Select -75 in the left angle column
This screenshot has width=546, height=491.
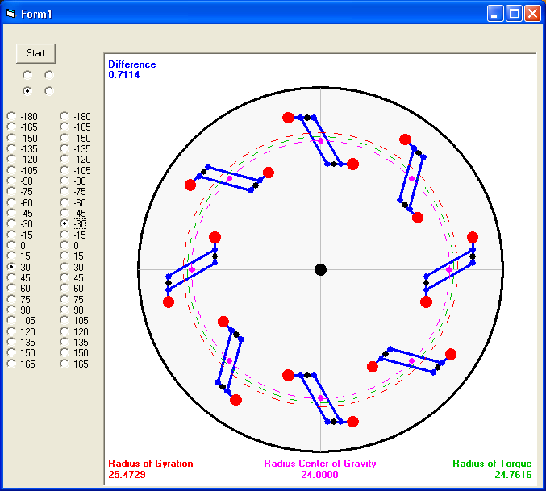pos(20,192)
